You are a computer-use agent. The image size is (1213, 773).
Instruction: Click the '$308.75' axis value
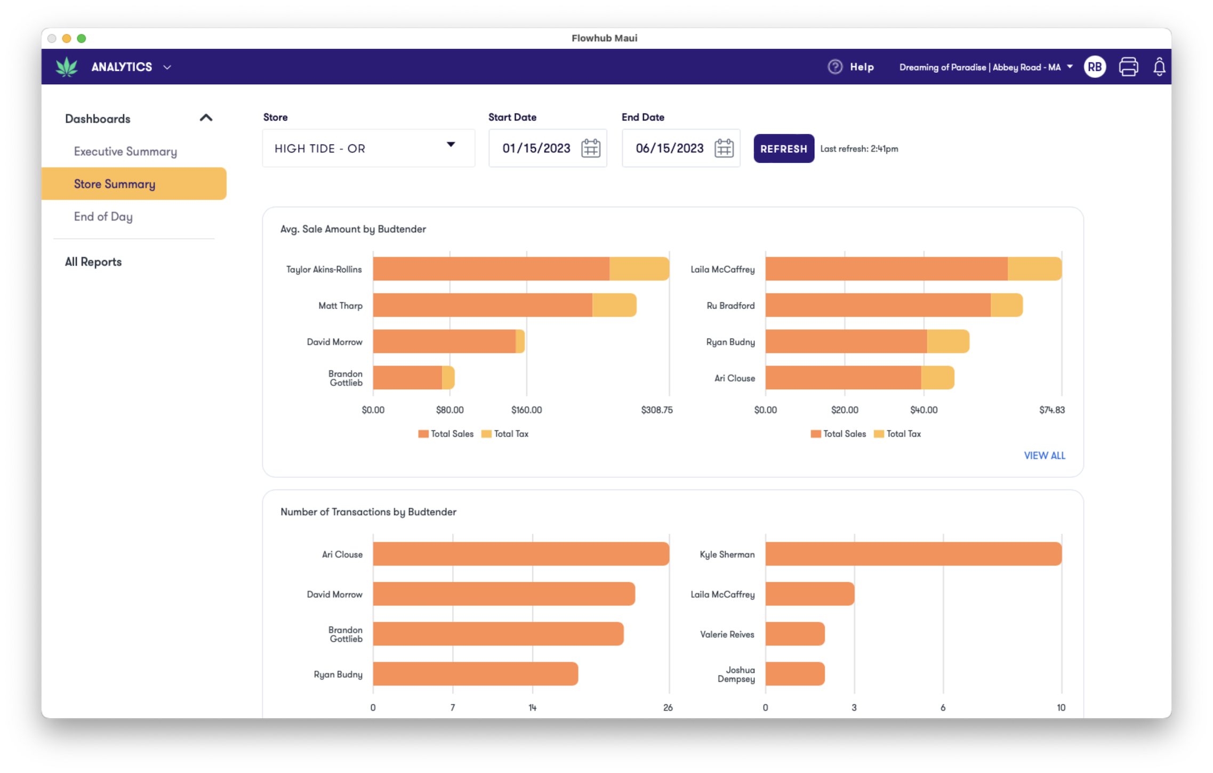pos(656,410)
